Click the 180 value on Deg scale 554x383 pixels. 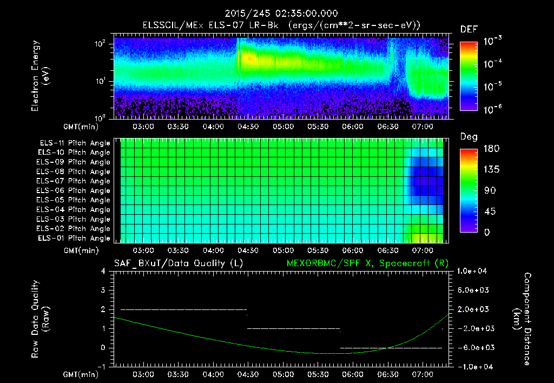(x=491, y=149)
